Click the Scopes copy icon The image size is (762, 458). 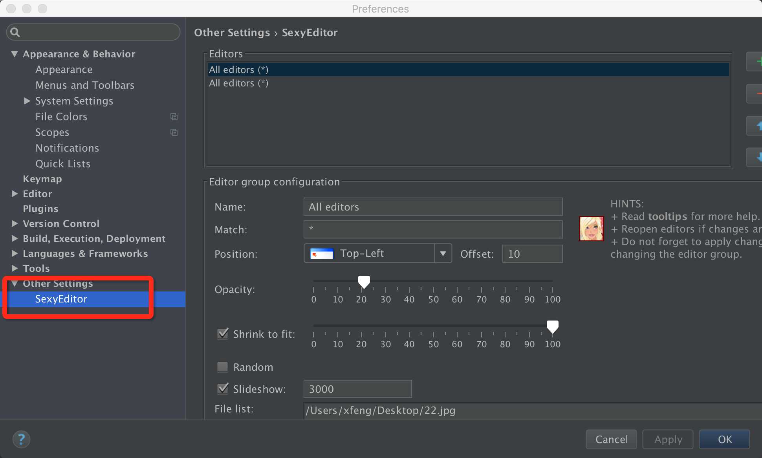(174, 132)
